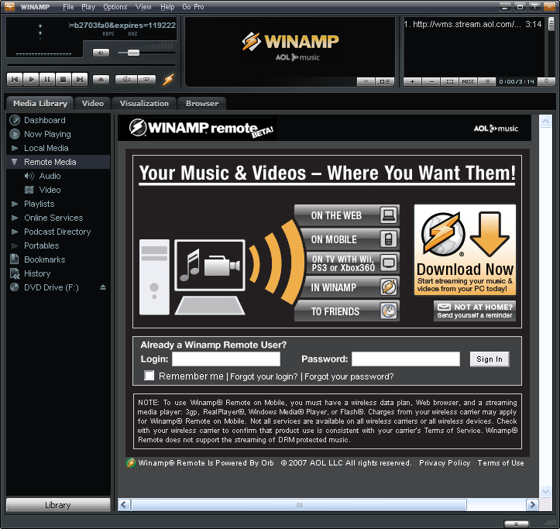
Task: Stop playback with the Stop button
Action: (x=64, y=79)
